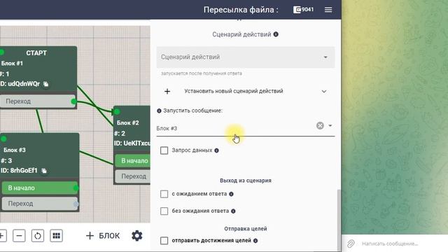Click info icon by отправить достижения целей
This screenshot has width=448, height=252.
tap(255, 241)
